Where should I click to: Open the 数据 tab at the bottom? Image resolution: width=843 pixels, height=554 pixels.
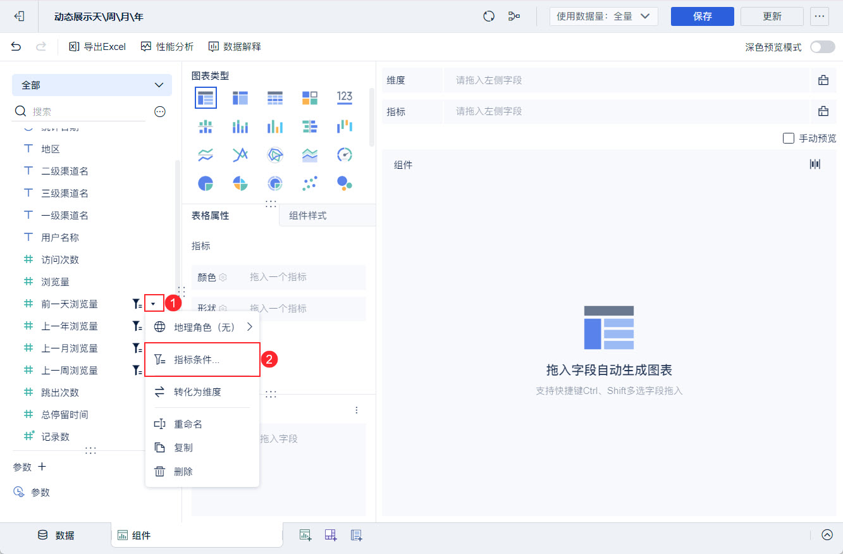point(56,535)
